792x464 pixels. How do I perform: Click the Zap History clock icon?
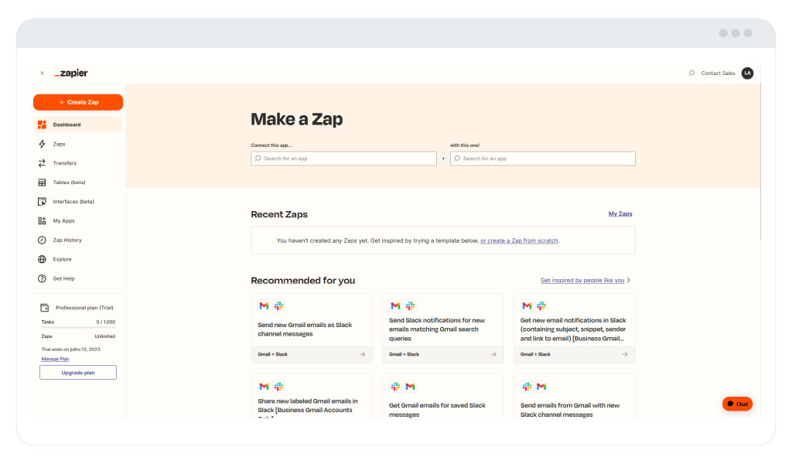42,241
